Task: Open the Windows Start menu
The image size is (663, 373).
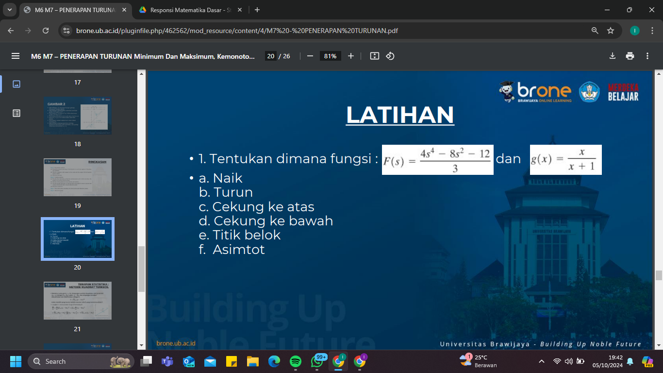Action: [16, 361]
